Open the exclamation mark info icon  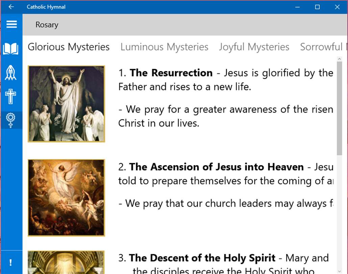click(11, 262)
